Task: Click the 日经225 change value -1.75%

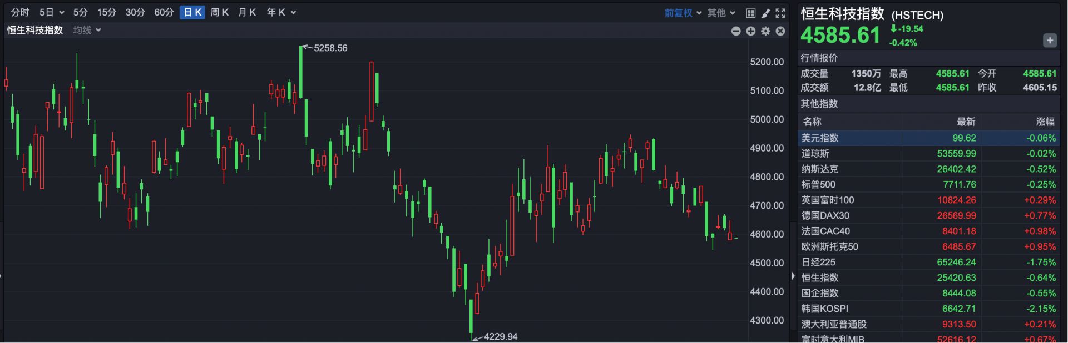Action: (1041, 262)
